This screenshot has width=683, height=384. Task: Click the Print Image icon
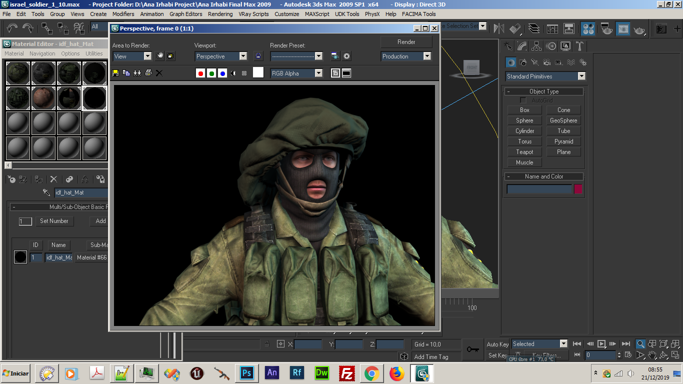pos(148,73)
